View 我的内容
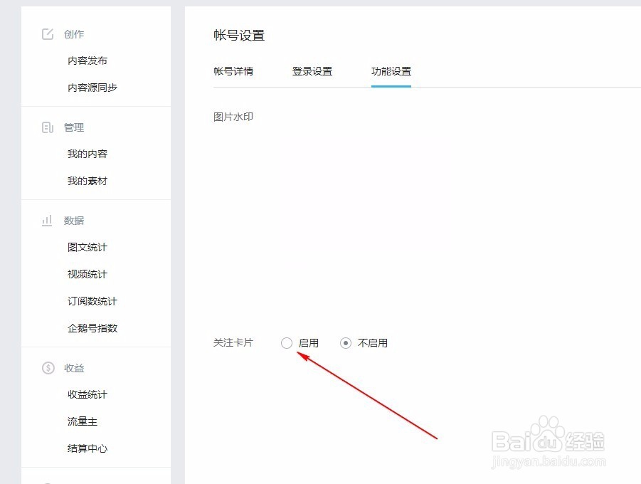This screenshot has width=641, height=484. (x=87, y=153)
